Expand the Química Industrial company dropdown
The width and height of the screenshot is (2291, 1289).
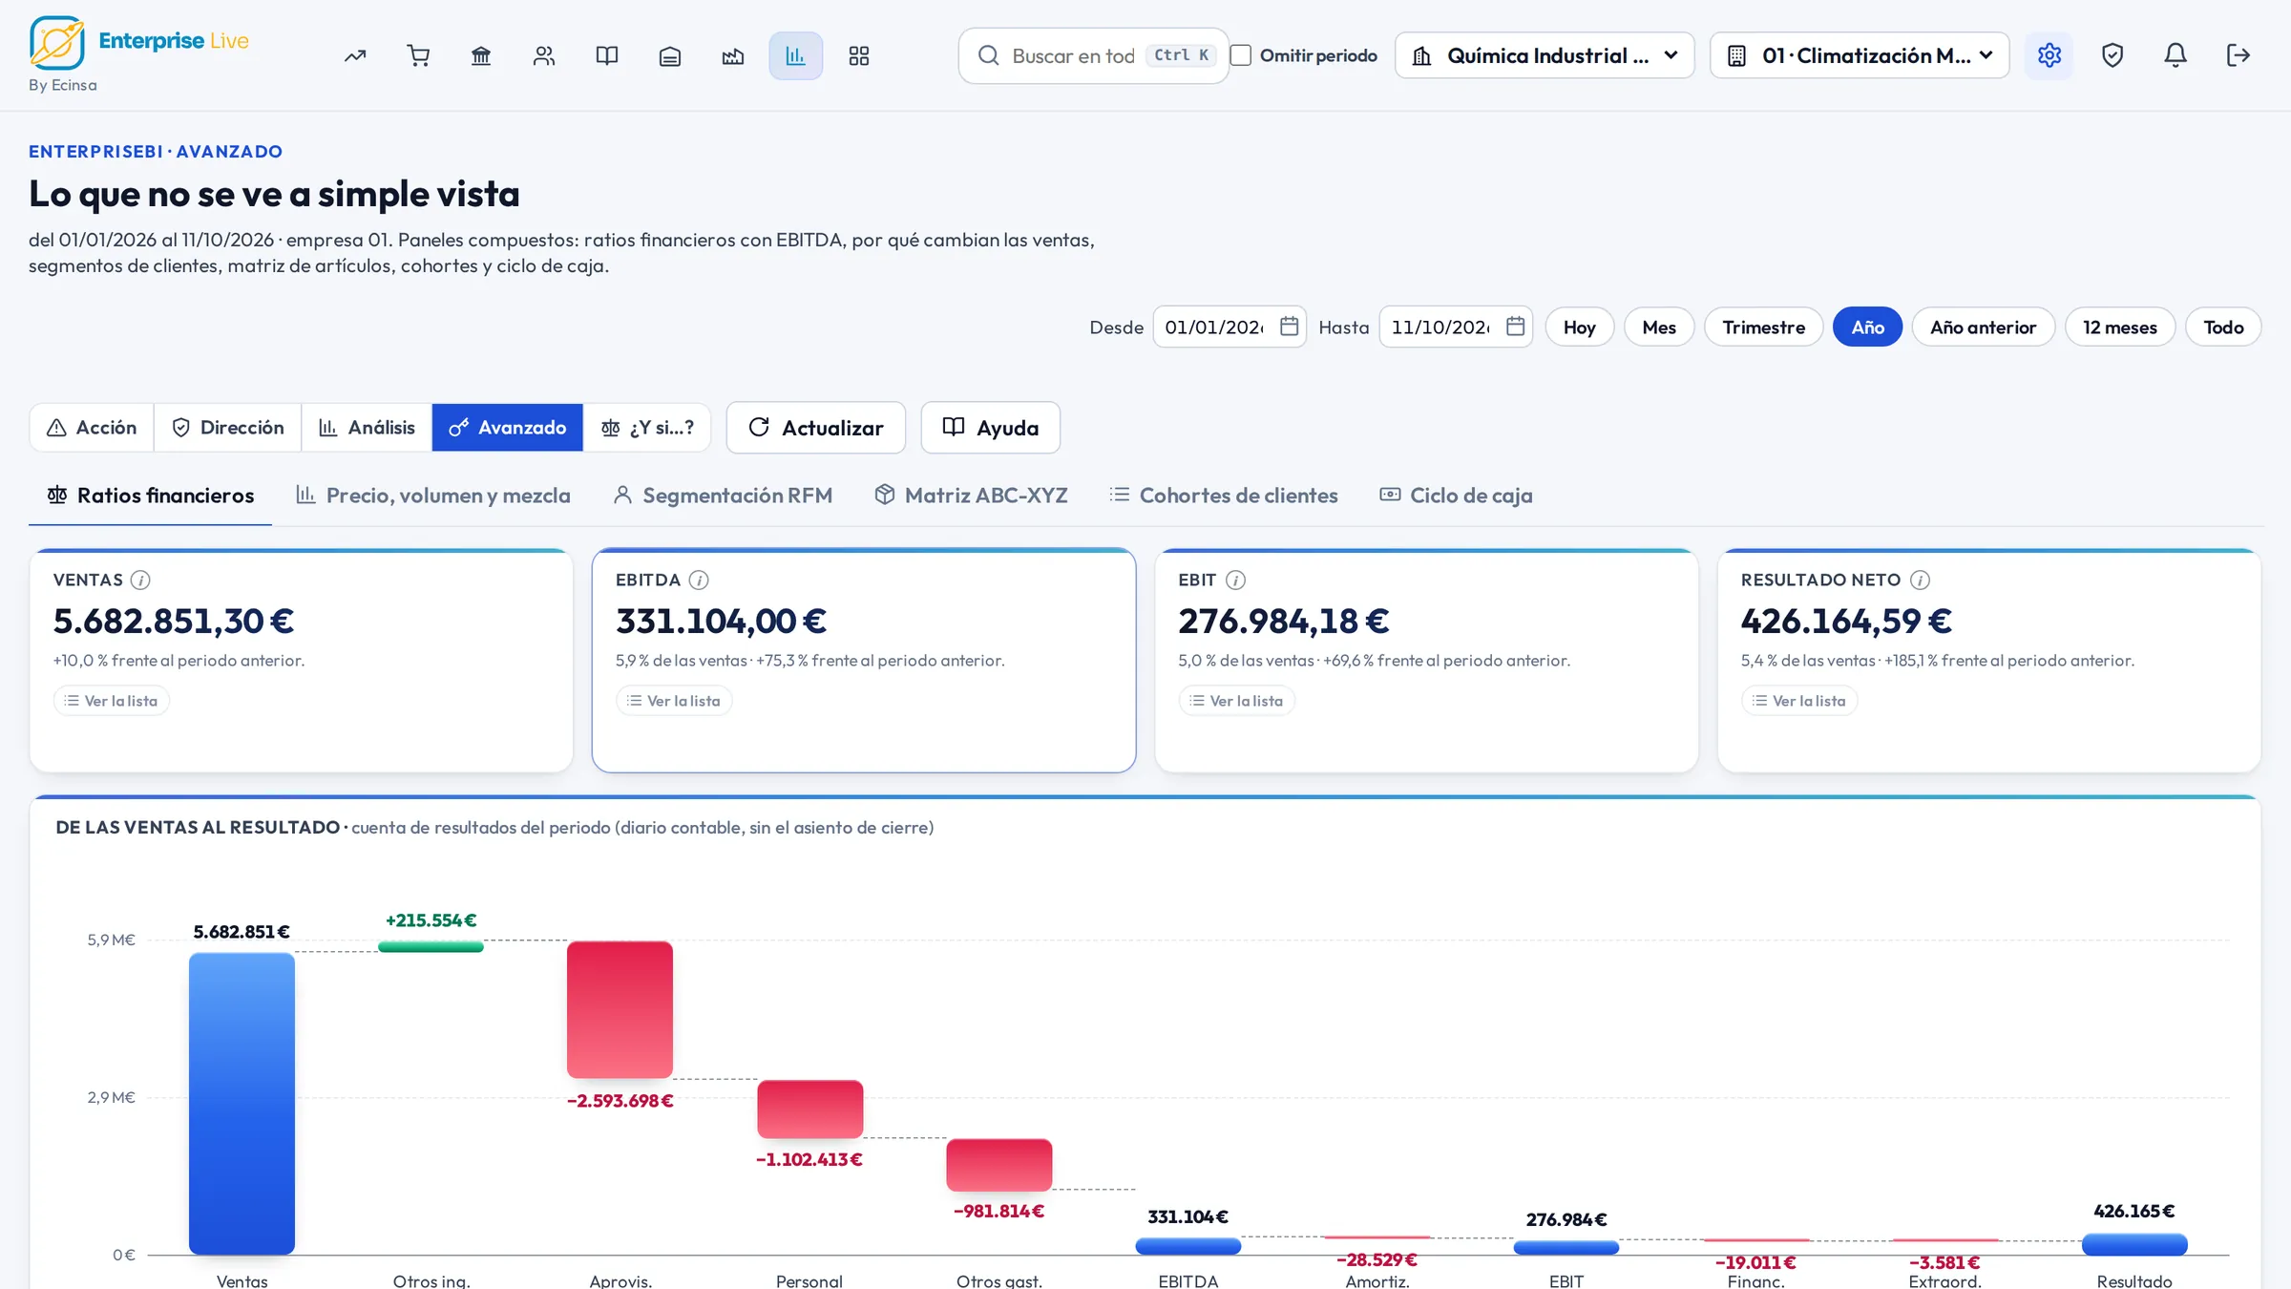pos(1545,55)
